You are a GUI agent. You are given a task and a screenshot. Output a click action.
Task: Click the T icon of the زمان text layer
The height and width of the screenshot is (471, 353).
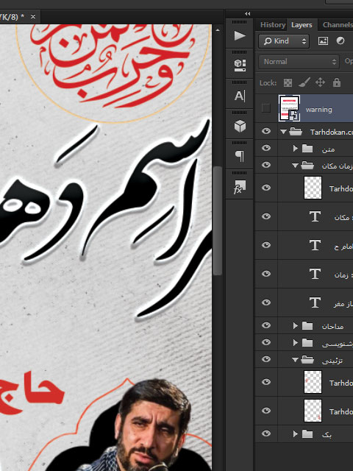coord(315,274)
